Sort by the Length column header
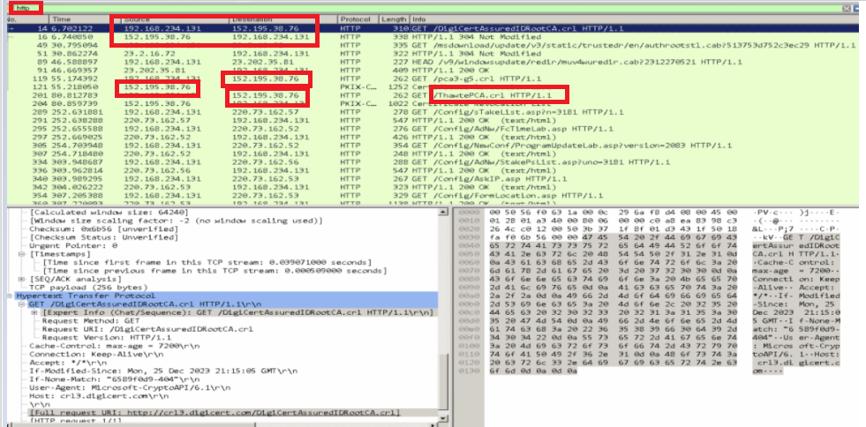The image size is (866, 427). pyautogui.click(x=395, y=19)
